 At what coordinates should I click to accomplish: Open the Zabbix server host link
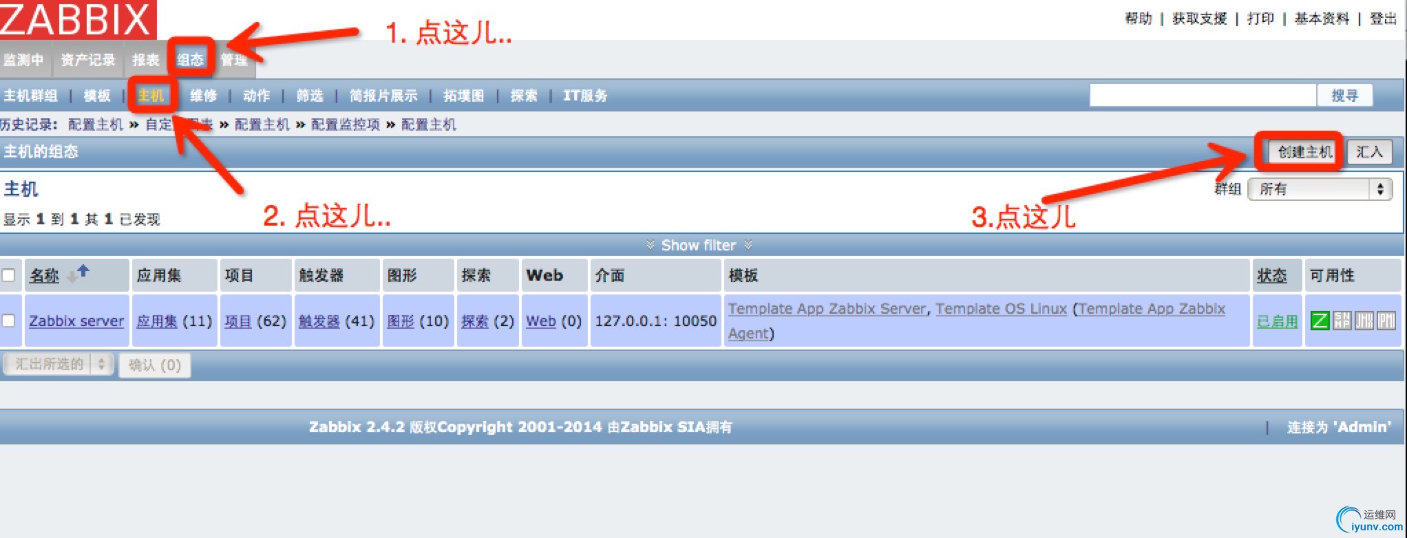(76, 321)
